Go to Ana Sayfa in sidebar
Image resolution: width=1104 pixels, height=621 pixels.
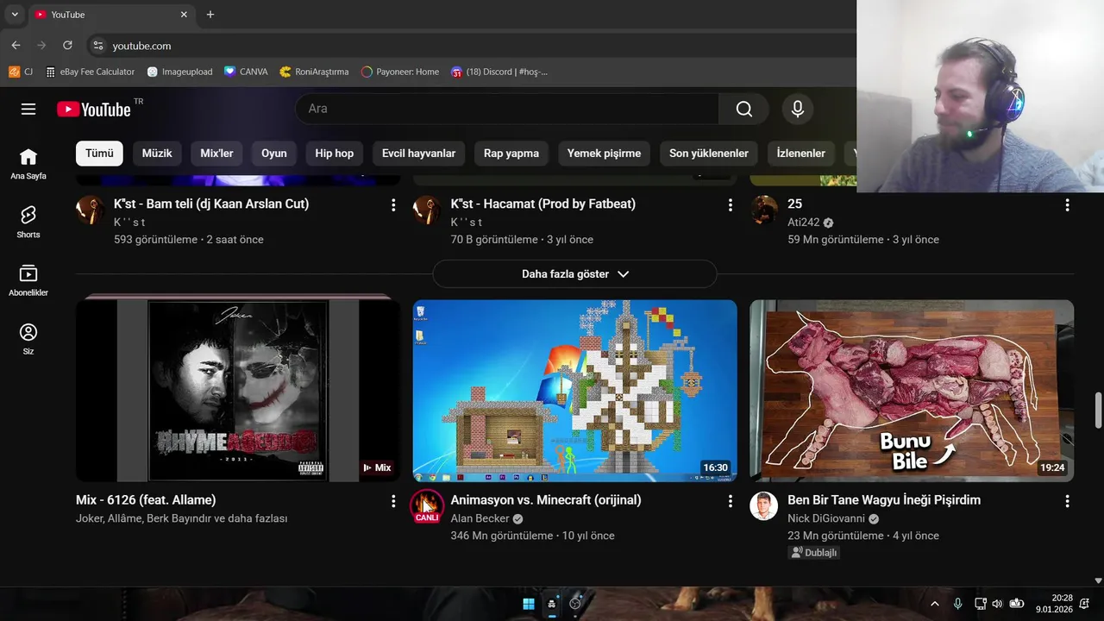(28, 164)
